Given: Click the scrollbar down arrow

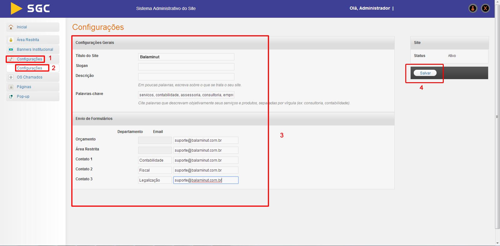Looking at the screenshot, I should tap(497, 243).
